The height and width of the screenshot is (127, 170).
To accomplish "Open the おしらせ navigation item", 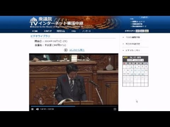I will click(48, 31).
